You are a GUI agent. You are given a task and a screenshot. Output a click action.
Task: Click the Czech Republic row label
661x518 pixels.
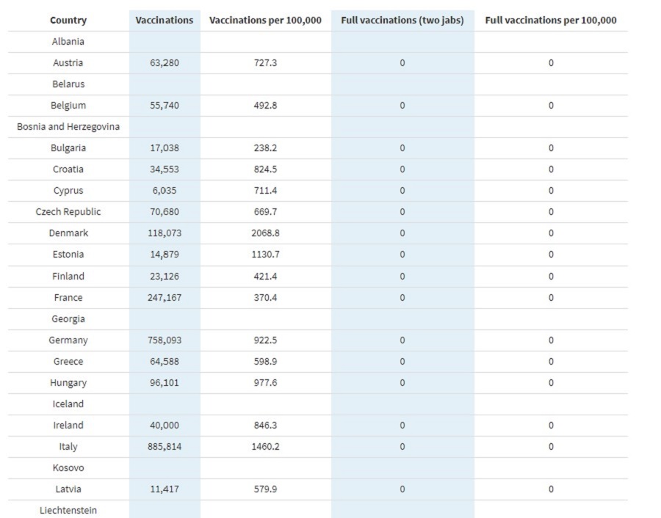click(x=68, y=211)
